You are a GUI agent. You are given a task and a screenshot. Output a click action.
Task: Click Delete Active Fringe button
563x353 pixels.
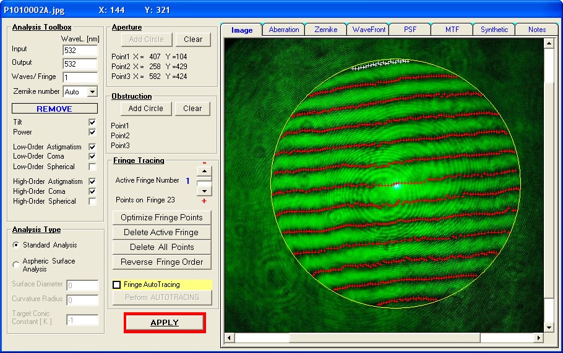pos(161,232)
